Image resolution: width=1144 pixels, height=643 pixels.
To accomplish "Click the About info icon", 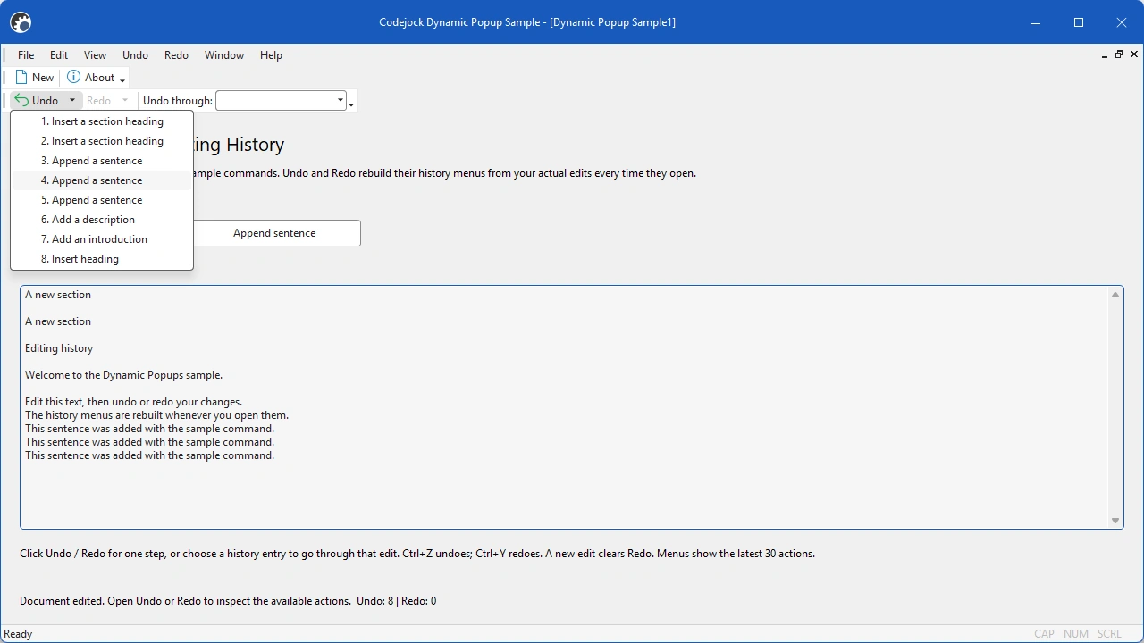I will [74, 78].
